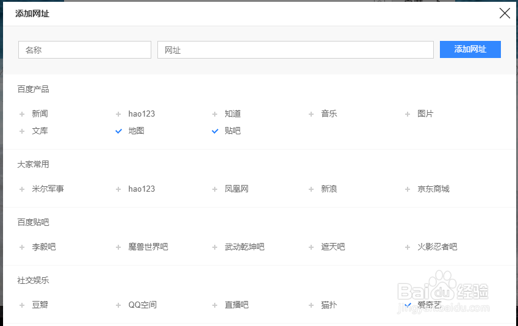Choose the 直播吧 label

pos(237,305)
